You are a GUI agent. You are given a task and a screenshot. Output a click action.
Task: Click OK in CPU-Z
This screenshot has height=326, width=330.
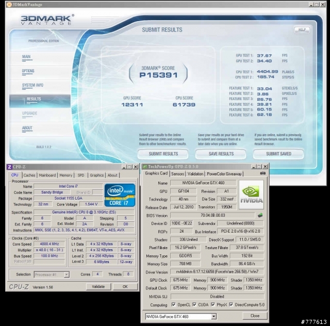(x=125, y=286)
